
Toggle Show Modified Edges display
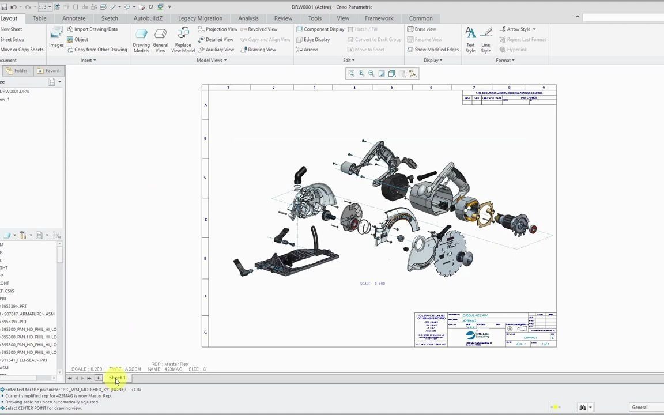click(x=436, y=49)
